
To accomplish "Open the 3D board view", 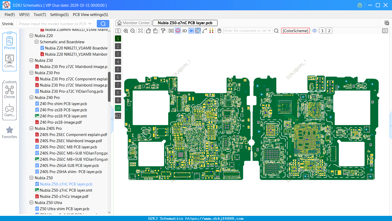I will pos(184,31).
